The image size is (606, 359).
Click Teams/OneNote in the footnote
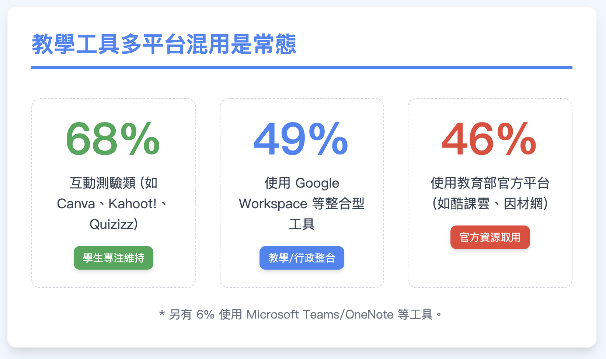click(348, 315)
